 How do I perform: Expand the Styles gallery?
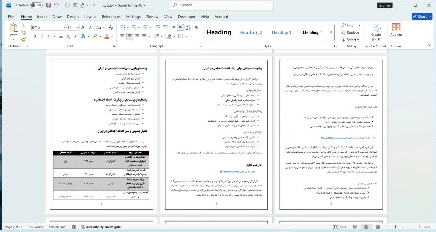(331, 32)
